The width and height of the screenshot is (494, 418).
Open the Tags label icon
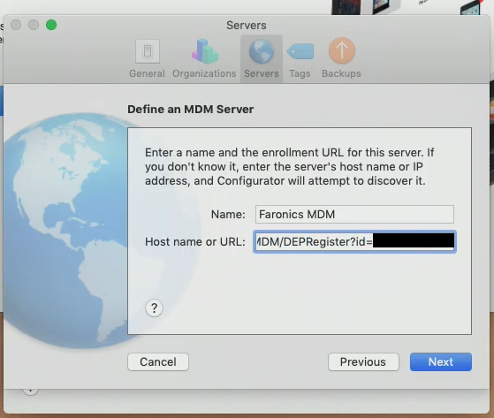point(300,51)
